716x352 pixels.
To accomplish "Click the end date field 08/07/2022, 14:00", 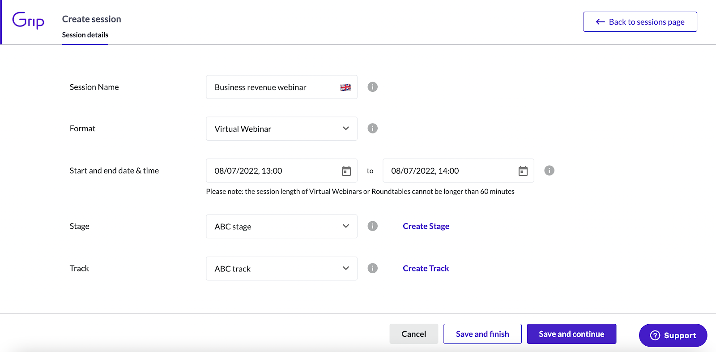I will pos(458,171).
